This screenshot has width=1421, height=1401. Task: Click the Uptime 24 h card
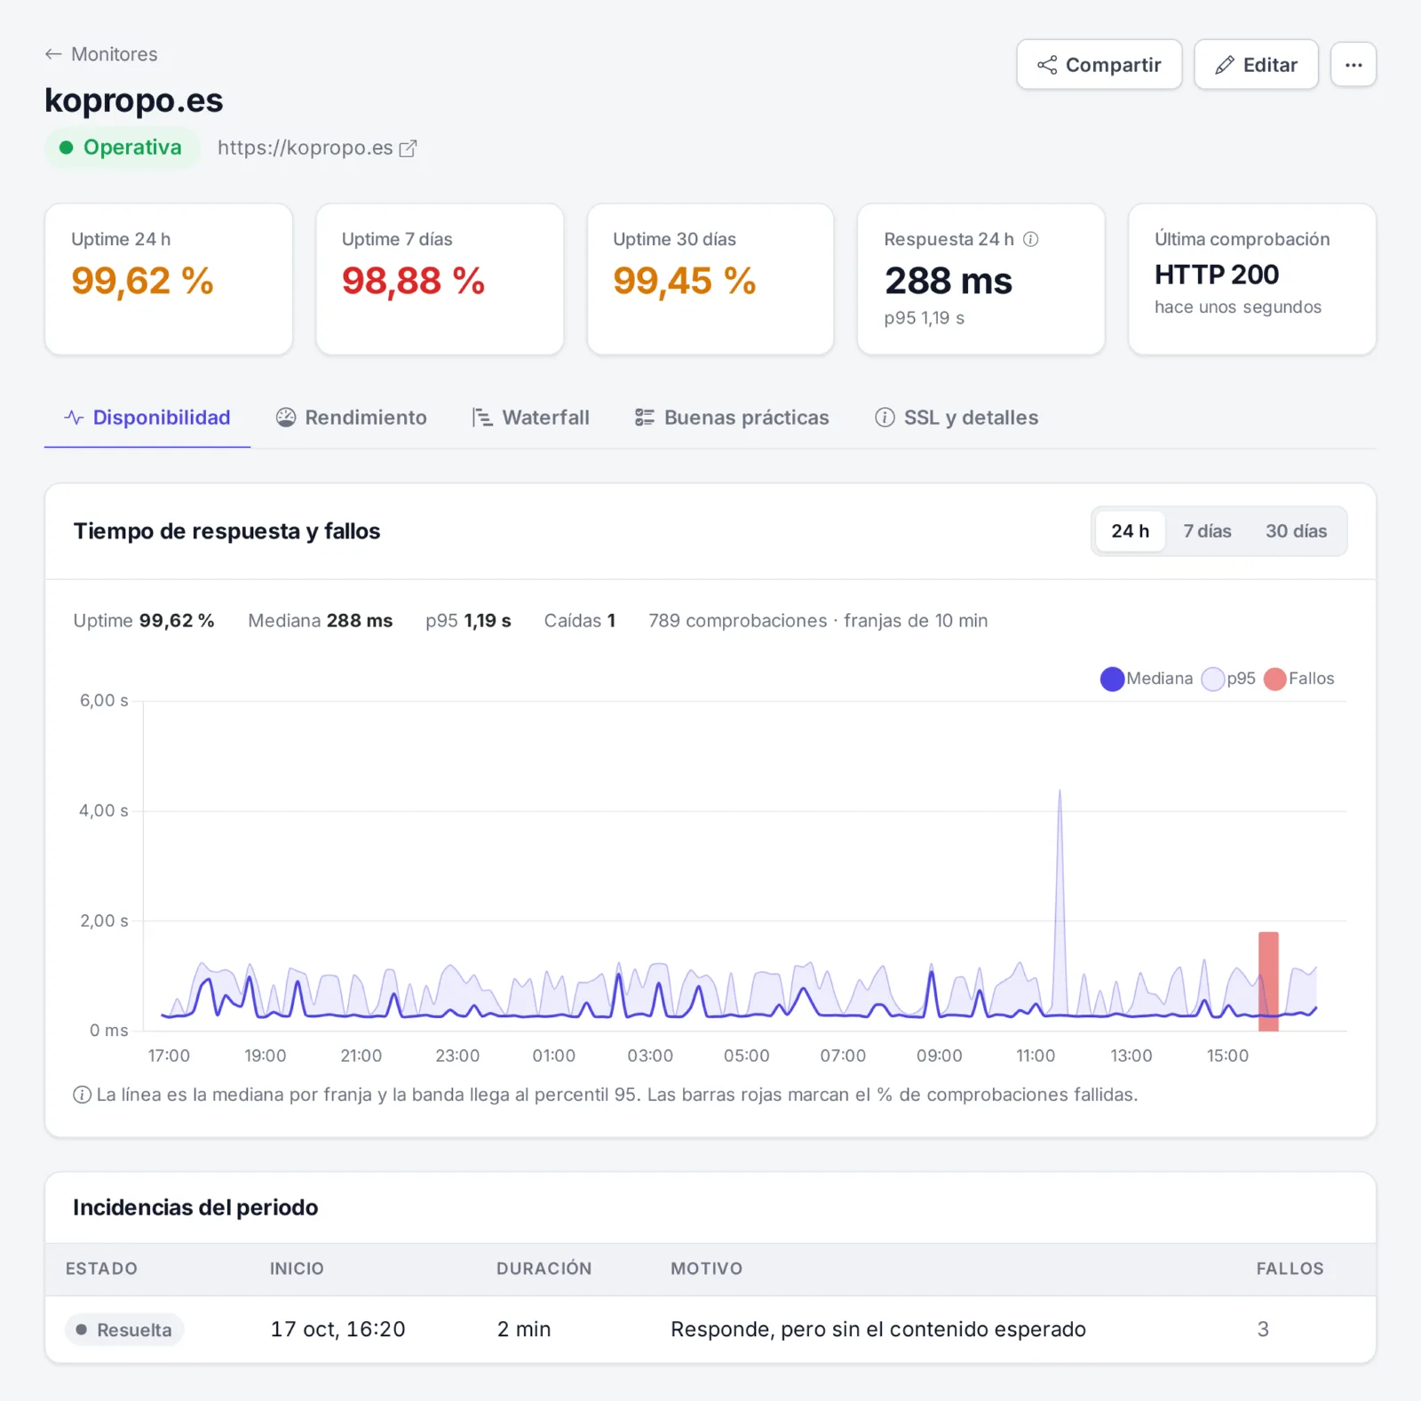click(169, 279)
